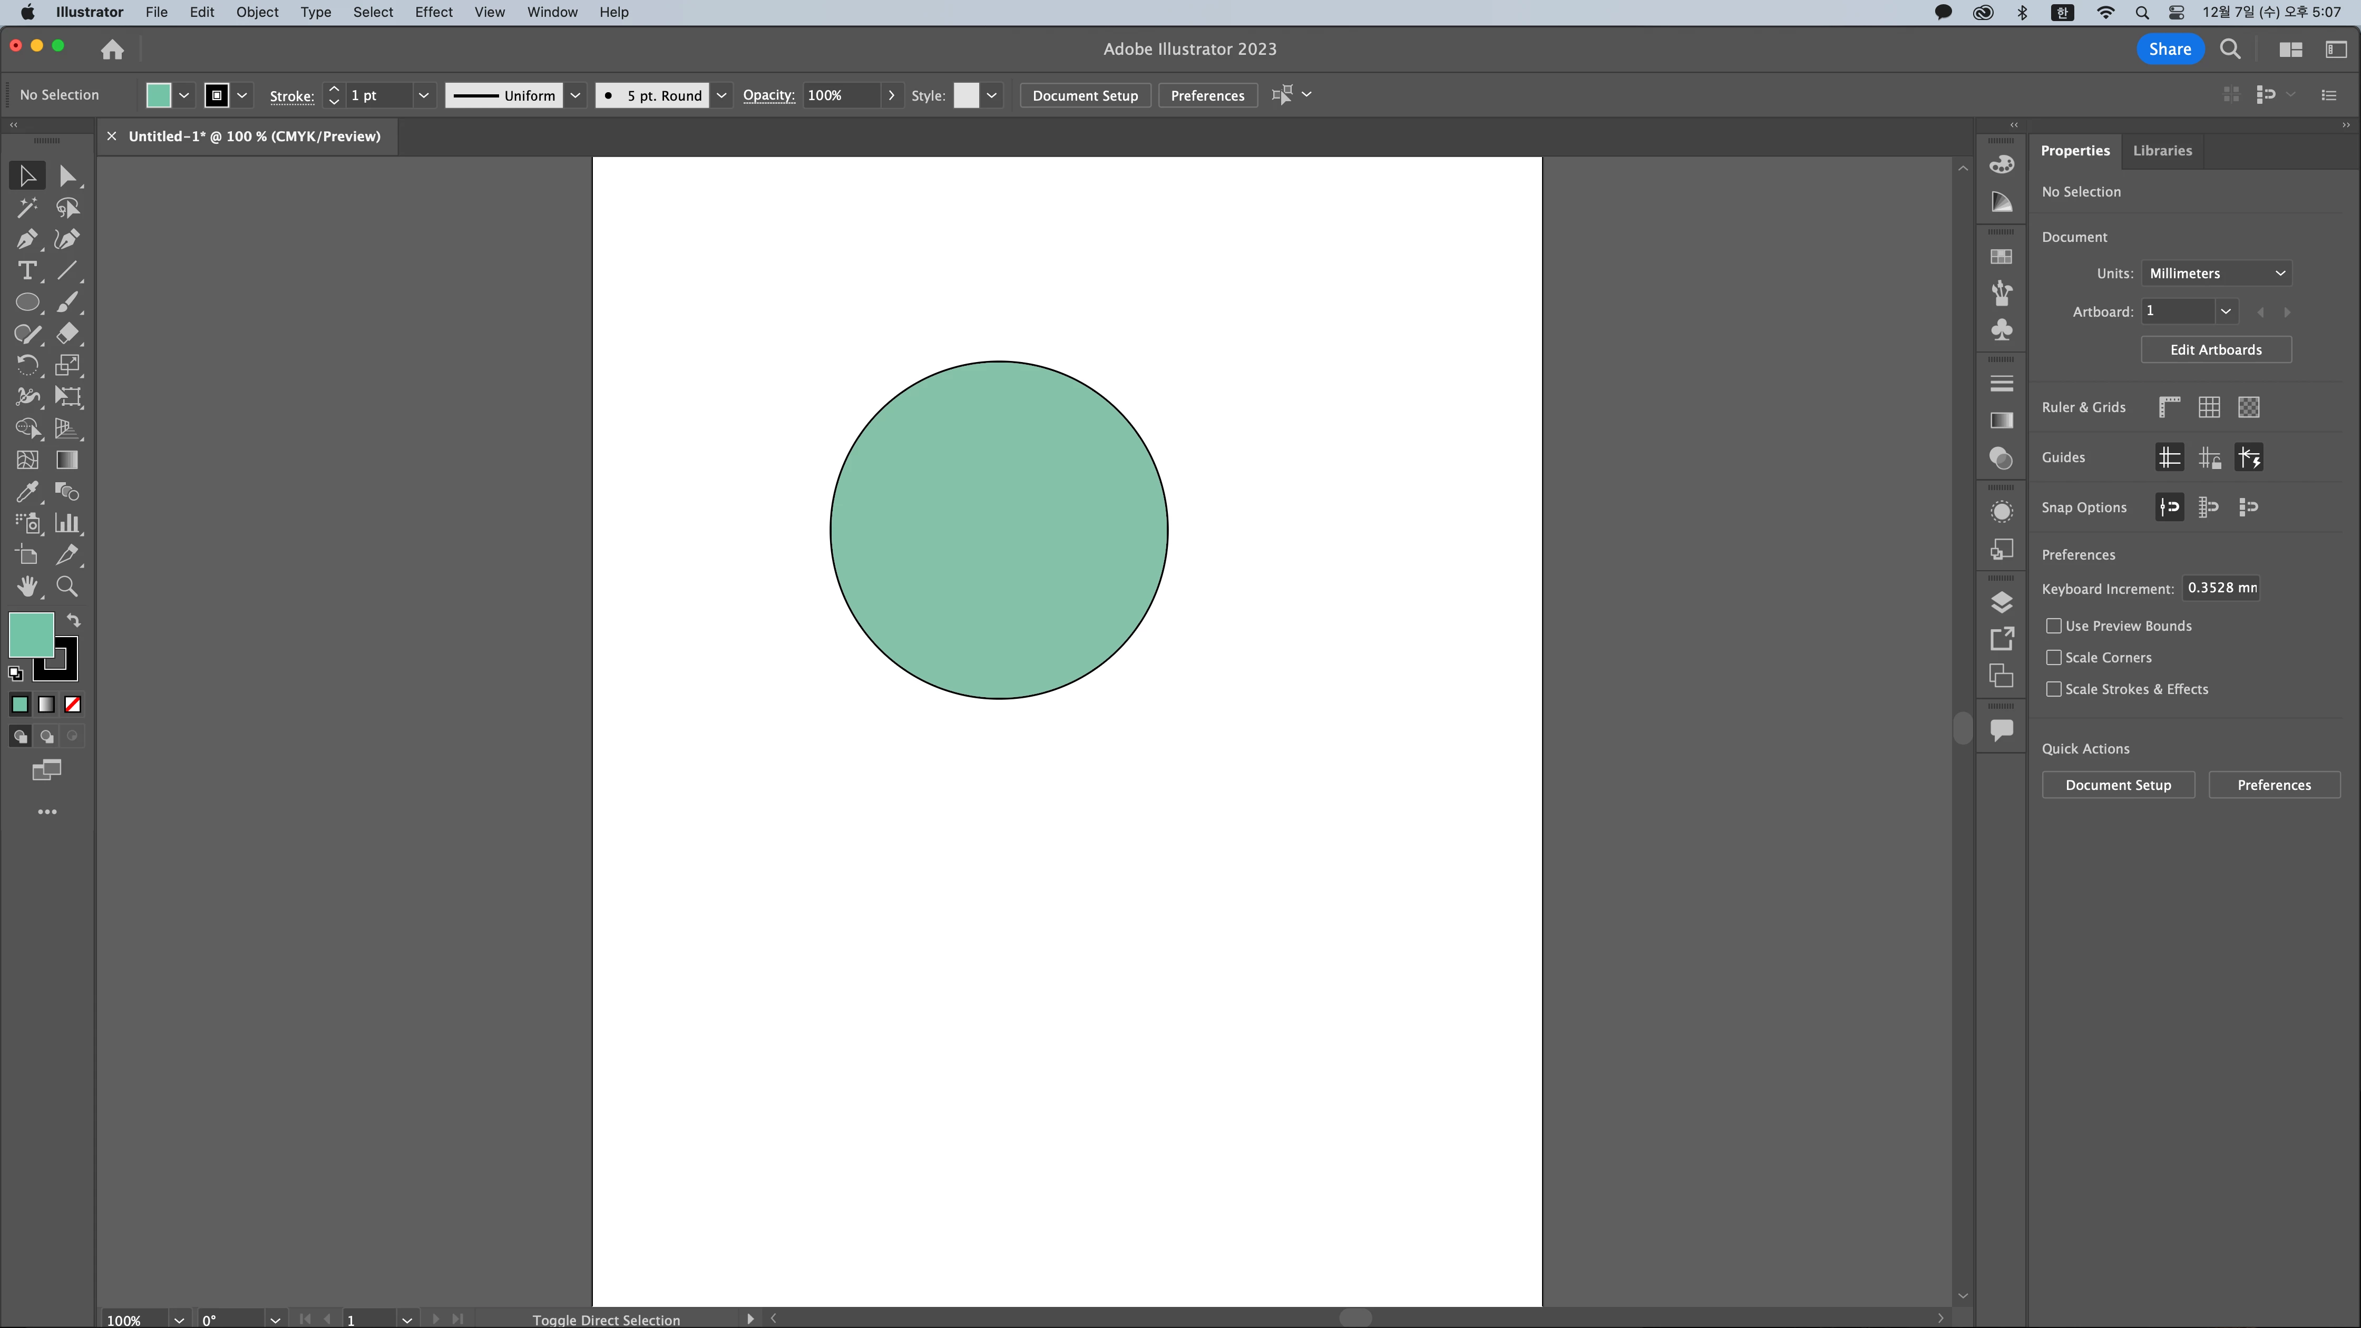Select the Eraser tool

67,334
